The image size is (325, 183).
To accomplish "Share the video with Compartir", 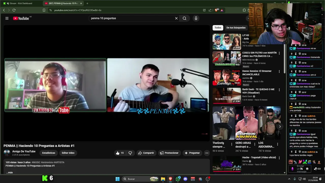I will click(x=146, y=153).
